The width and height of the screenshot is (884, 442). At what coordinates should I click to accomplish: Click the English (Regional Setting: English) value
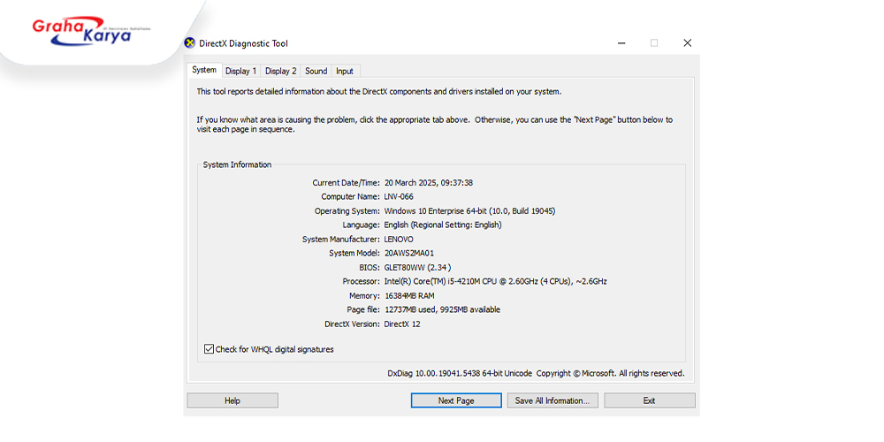click(x=443, y=225)
